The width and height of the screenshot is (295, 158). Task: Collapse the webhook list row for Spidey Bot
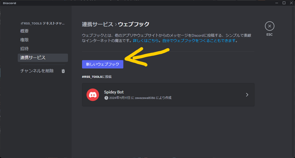[x=247, y=95]
